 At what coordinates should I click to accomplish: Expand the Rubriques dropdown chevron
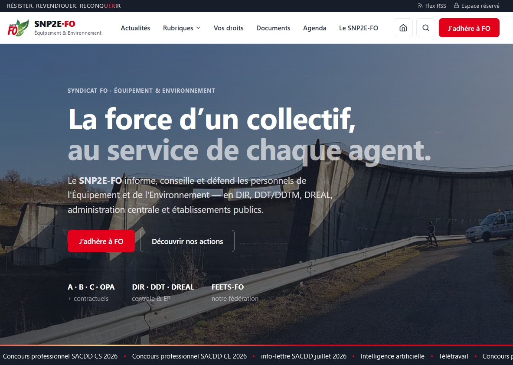click(x=198, y=28)
